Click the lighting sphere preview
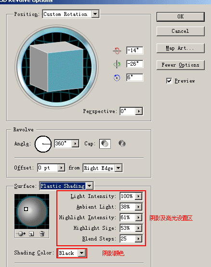The image size is (211, 267). point(32,211)
